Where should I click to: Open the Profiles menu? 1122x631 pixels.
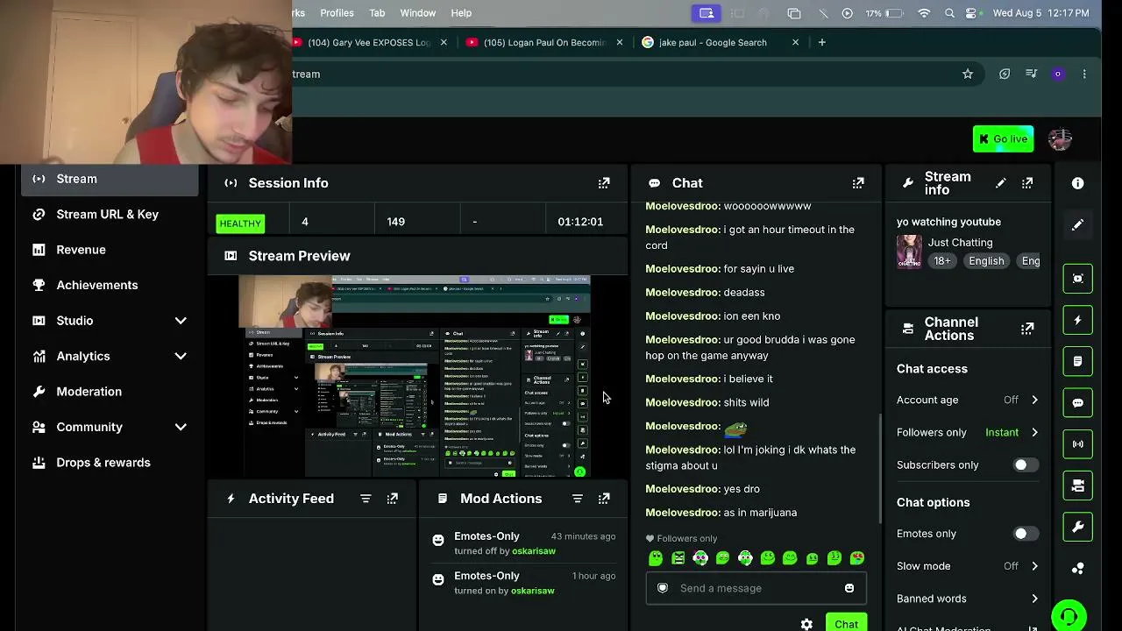pyautogui.click(x=337, y=13)
